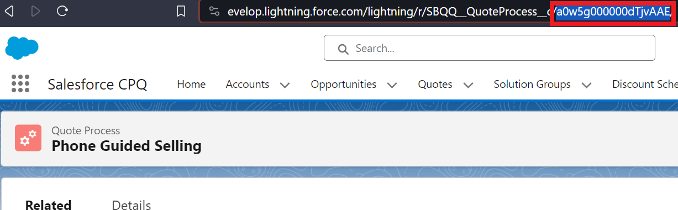This screenshot has width=678, height=210.
Task: Go back with the browser back arrow
Action: [x=9, y=11]
